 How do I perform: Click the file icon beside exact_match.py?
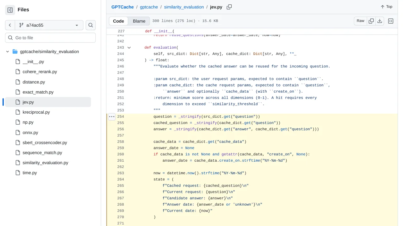pos(18,92)
